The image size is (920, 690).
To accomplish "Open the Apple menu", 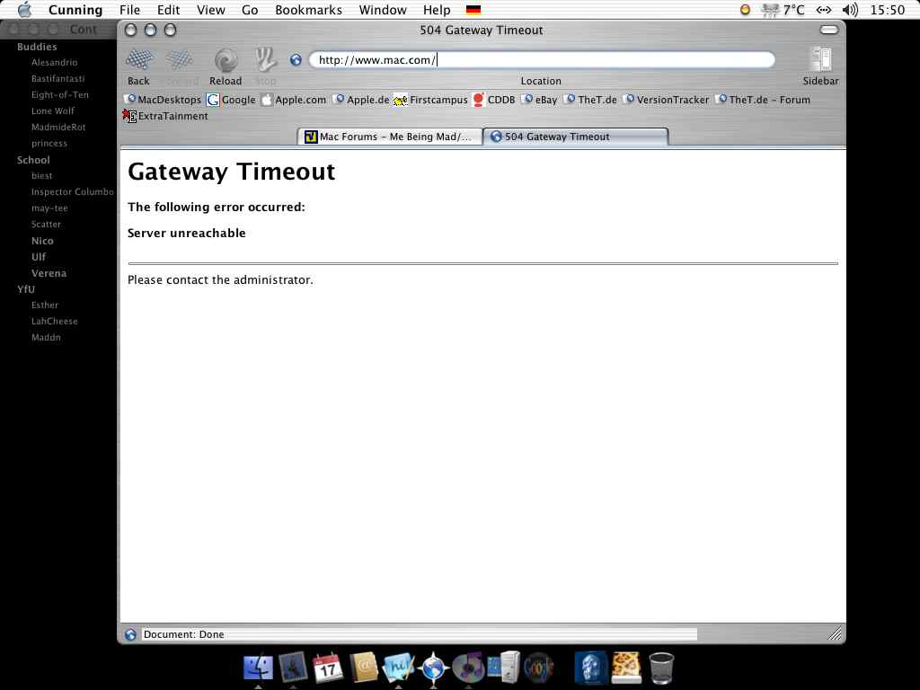I will [24, 10].
